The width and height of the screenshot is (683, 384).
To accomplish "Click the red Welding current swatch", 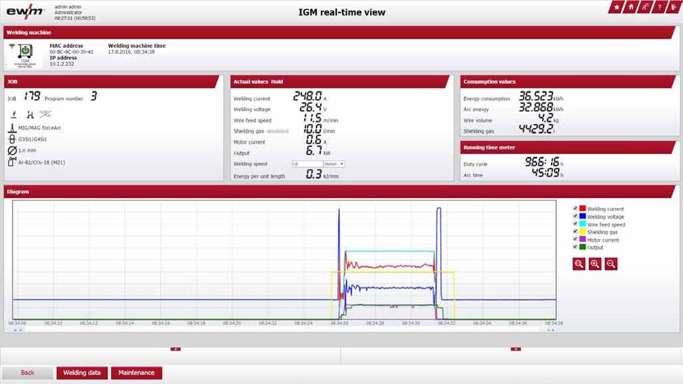I will (x=582, y=209).
